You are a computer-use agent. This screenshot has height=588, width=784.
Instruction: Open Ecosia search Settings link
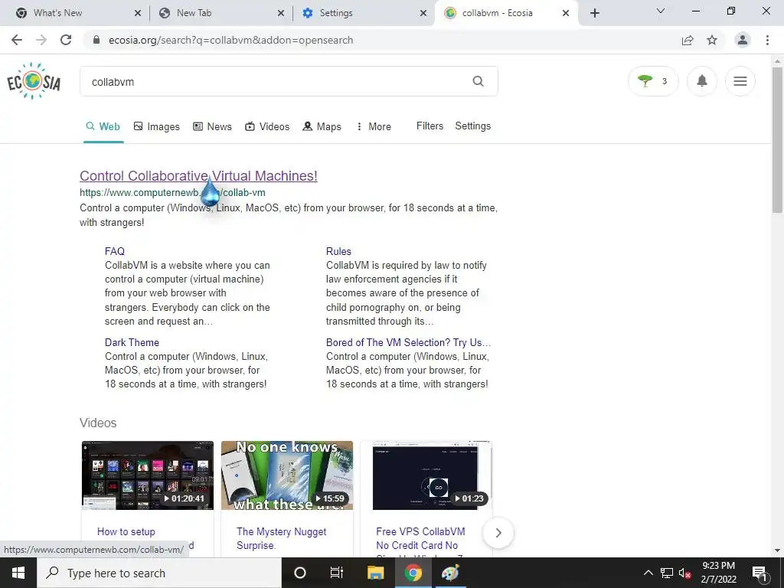click(473, 126)
